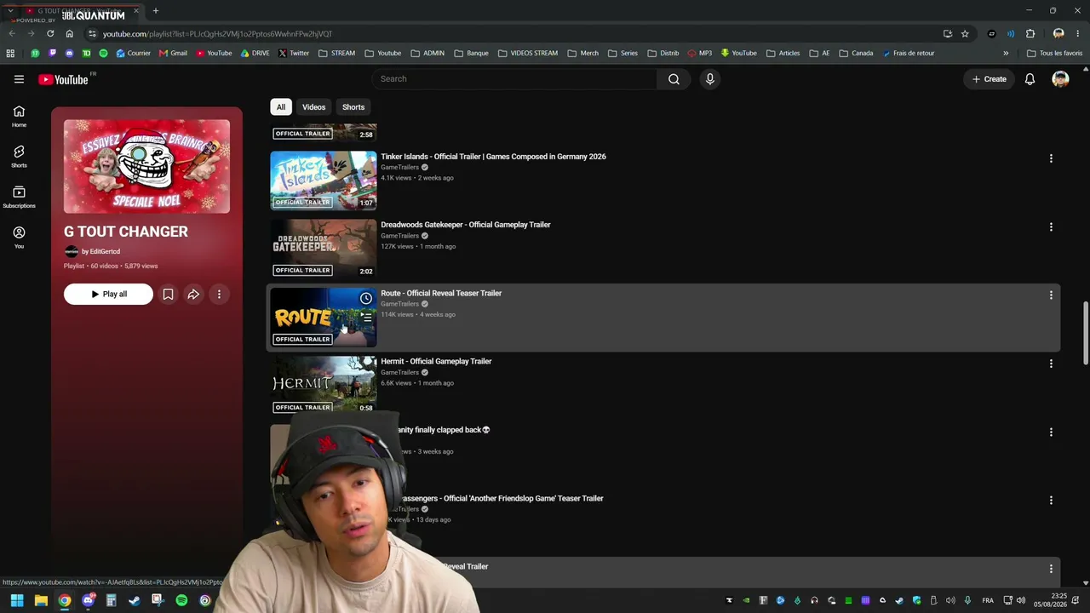1090x613 pixels.
Task: Open the ADMIN bookmarks folder
Action: click(427, 53)
